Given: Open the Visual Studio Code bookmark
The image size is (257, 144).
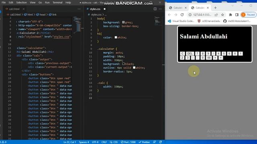Looking at the screenshot, I should click(x=181, y=21).
